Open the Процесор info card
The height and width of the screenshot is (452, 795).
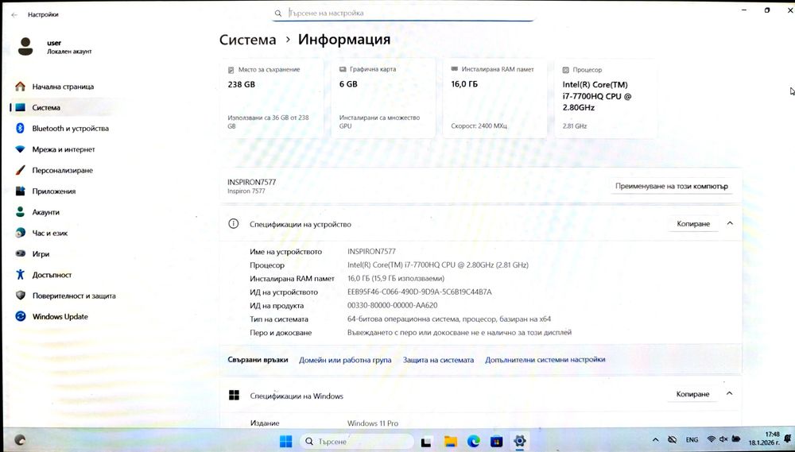[x=606, y=99]
